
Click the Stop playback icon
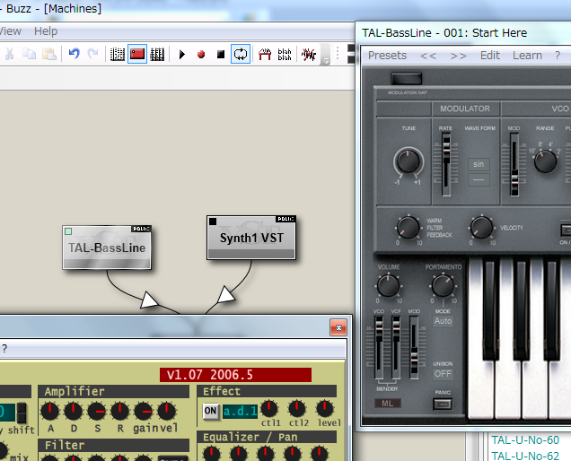pos(221,55)
